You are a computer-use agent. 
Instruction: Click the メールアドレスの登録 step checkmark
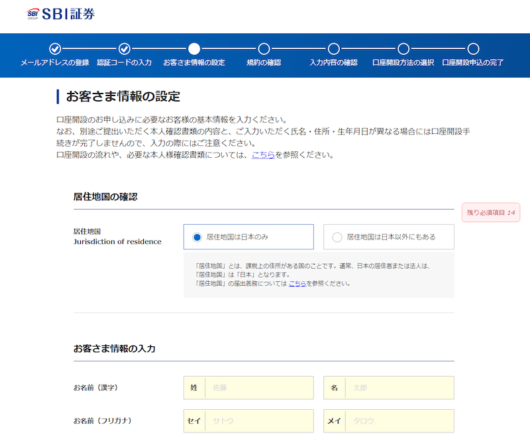[55, 48]
